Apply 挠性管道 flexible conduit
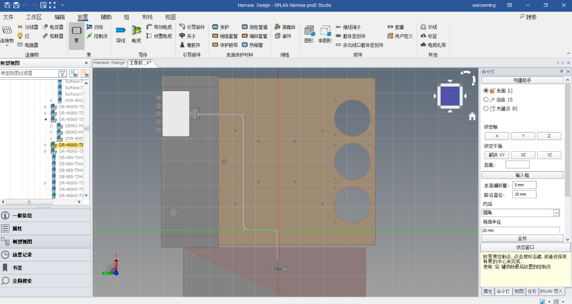 tap(255, 27)
